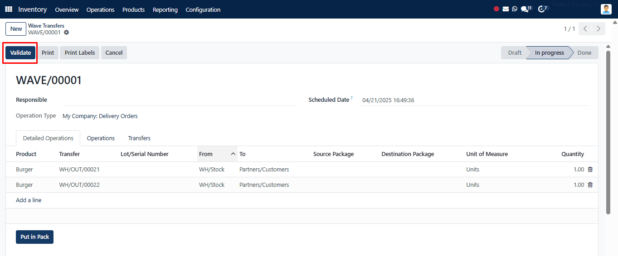Open the email envelope icon

click(506, 9)
